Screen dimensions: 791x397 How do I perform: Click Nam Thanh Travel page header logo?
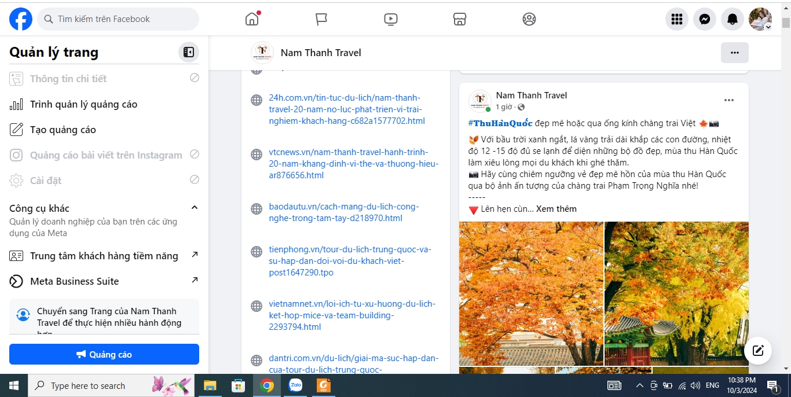262,53
